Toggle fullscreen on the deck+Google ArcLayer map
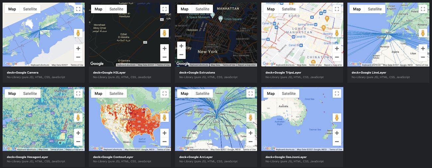The image size is (432, 168). tap(251, 93)
